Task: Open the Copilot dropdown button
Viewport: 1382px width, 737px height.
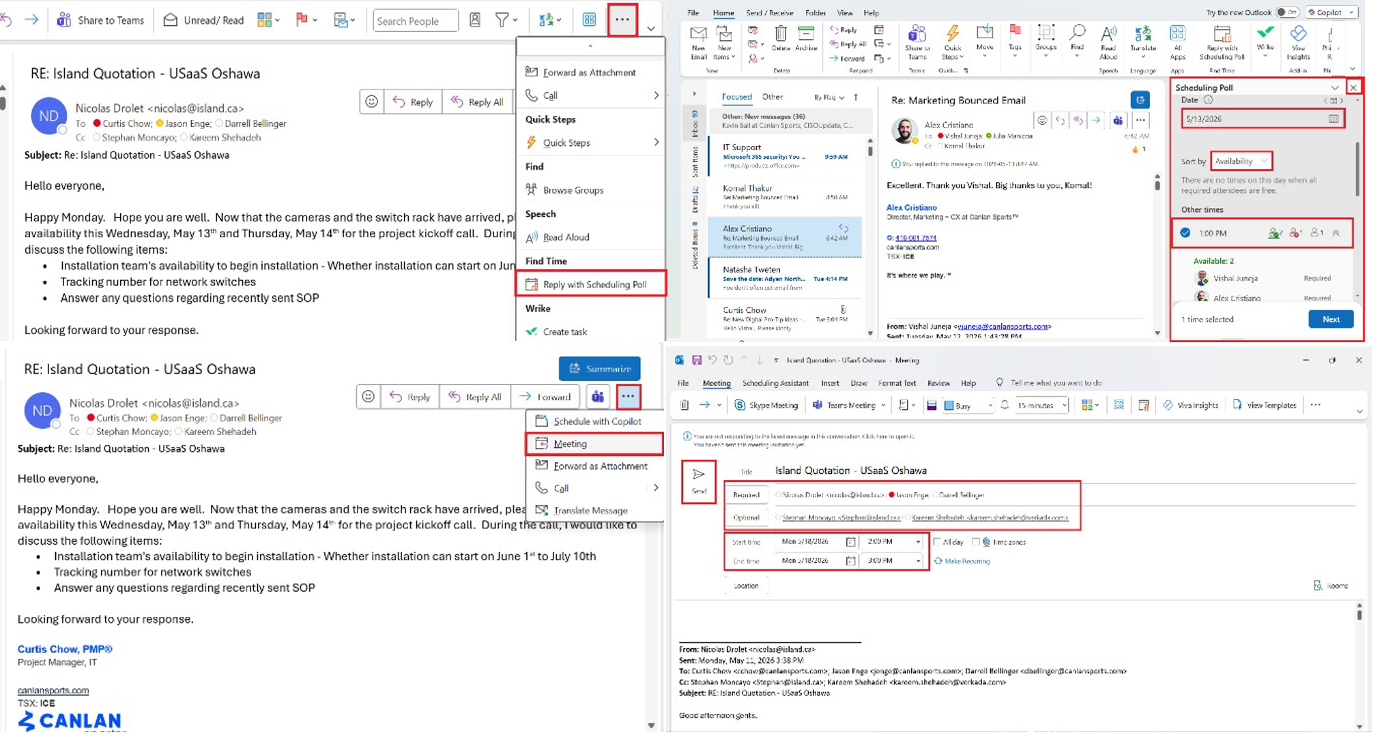Action: coord(1330,12)
